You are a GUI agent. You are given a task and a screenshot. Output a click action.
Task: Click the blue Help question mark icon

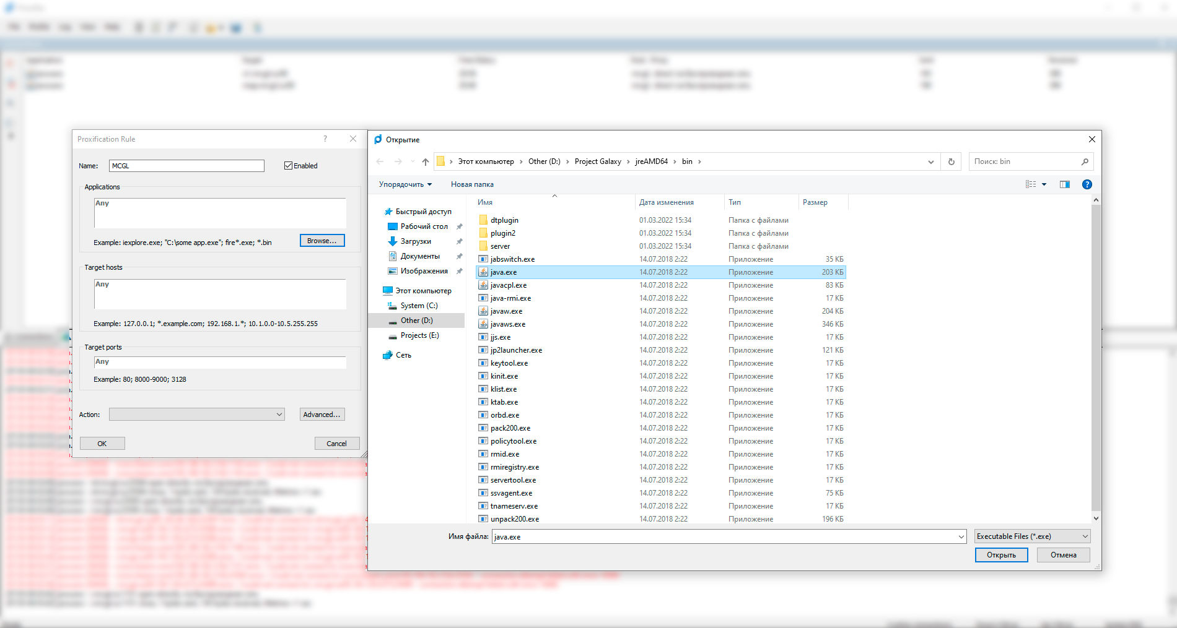(1087, 184)
